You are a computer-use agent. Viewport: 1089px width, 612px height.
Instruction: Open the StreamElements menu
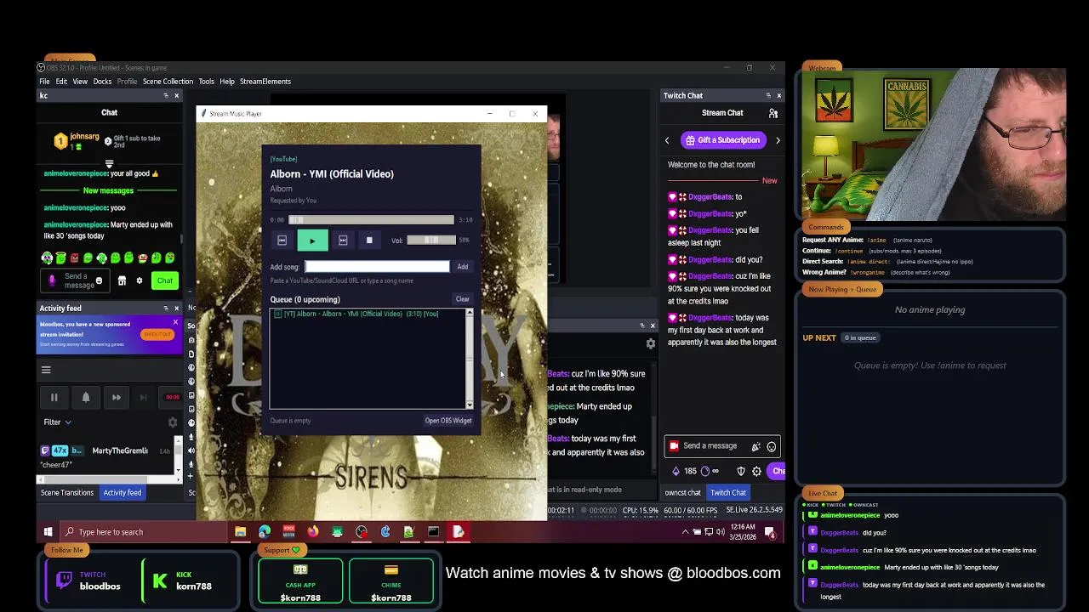265,82
